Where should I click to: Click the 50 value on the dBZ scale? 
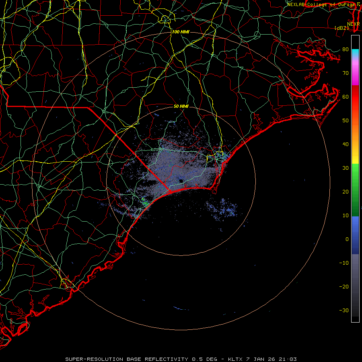346,121
